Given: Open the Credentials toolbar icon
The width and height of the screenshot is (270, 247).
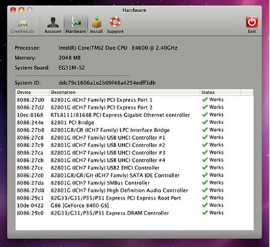Looking at the screenshot, I should tap(22, 25).
